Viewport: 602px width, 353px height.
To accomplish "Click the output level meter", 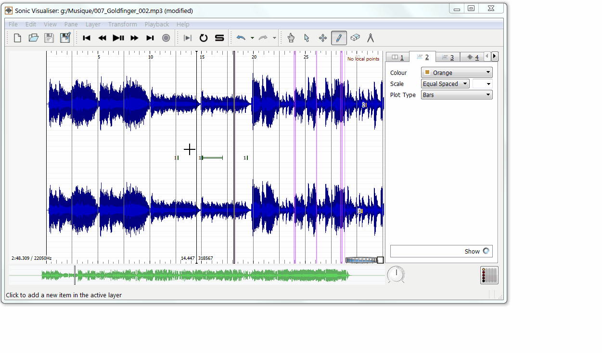I will coord(489,275).
